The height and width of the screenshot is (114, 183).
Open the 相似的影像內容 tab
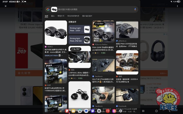(73, 16)
